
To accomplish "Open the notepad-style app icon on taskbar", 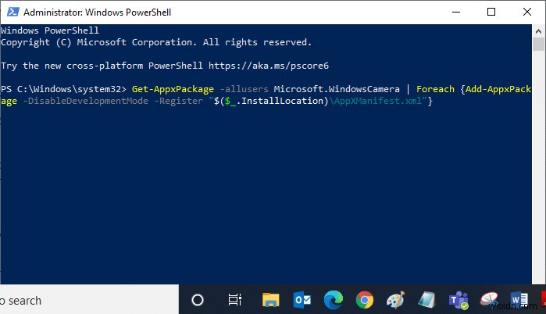I will [427, 300].
